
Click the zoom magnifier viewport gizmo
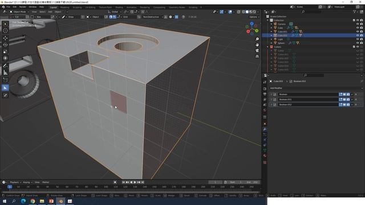[257, 39]
